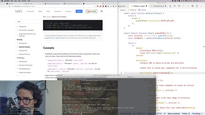Split the VS Code editor
The width and height of the screenshot is (205, 115).
point(197,6)
